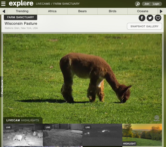Click the Login button
Viewport: 166px width, 147px height.
click(156, 4)
